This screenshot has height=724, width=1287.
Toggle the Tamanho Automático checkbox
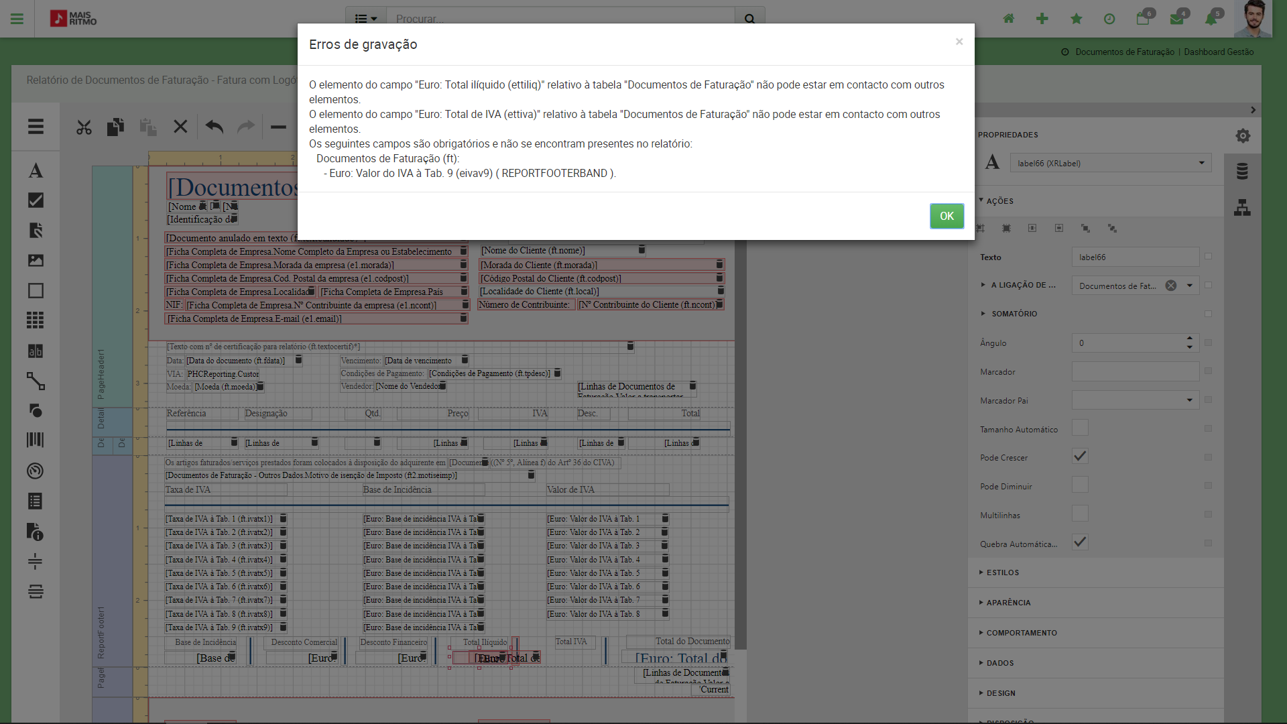coord(1079,428)
